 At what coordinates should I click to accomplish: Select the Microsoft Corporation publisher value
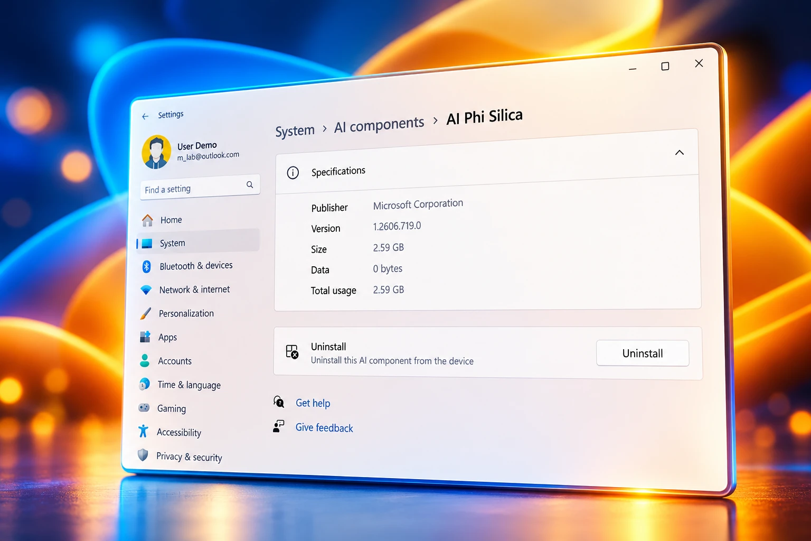point(418,204)
